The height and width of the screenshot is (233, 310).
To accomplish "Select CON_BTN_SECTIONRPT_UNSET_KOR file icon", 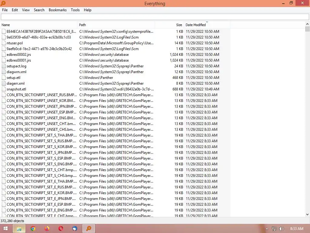I will click(x=4, y=101).
